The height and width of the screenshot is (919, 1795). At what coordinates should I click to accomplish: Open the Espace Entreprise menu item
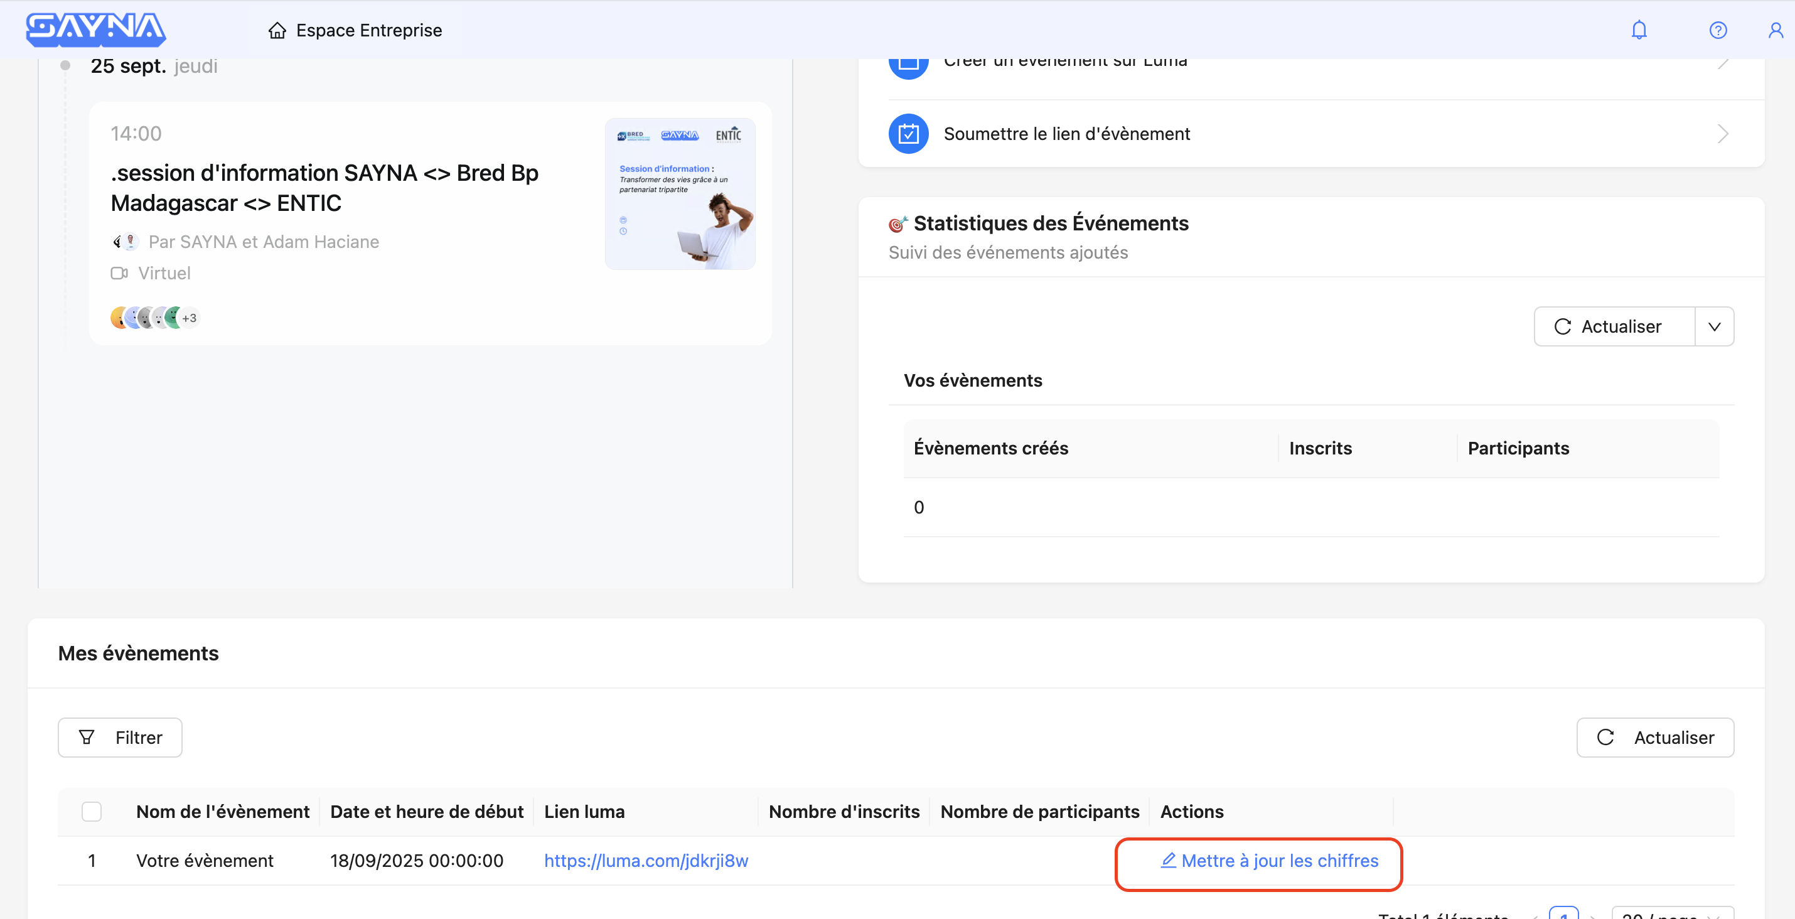tap(368, 31)
